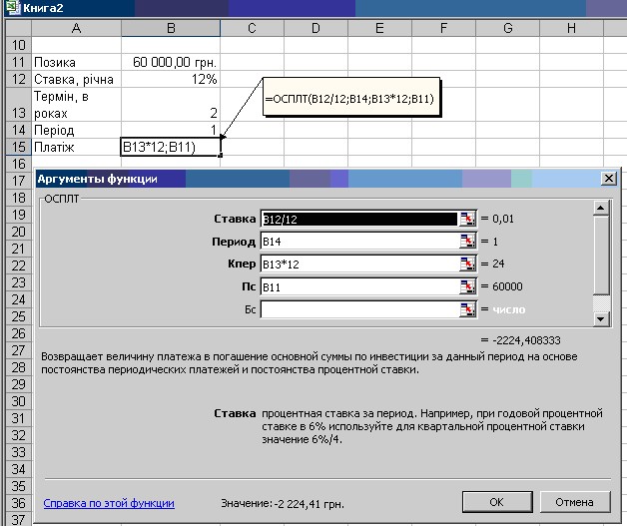Click the arguments list scrollbar thumb

pyautogui.click(x=601, y=255)
